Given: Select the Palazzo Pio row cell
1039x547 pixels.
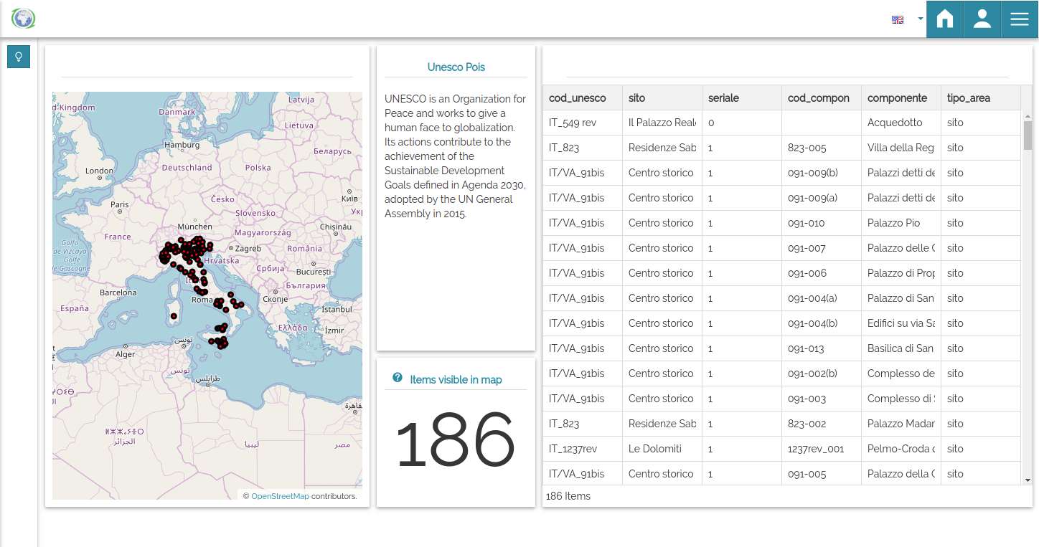Looking at the screenshot, I should tap(893, 223).
